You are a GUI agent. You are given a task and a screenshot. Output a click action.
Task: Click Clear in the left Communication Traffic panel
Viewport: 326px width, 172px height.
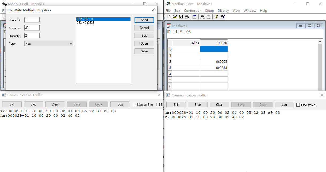(55, 104)
